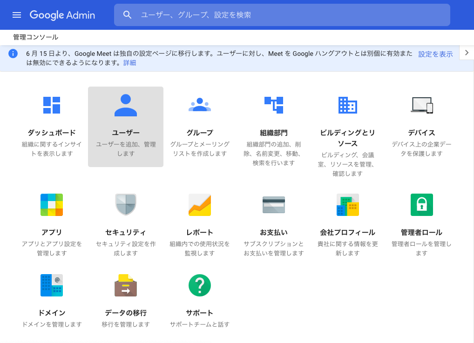Click the お支払い title text

tap(274, 232)
